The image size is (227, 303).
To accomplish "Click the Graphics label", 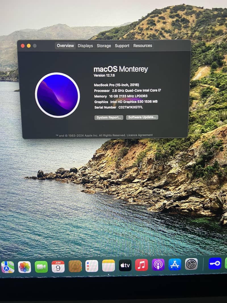I will pyautogui.click(x=101, y=102).
